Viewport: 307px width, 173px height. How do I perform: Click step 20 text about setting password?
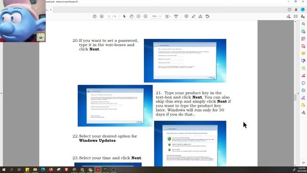tap(106, 45)
